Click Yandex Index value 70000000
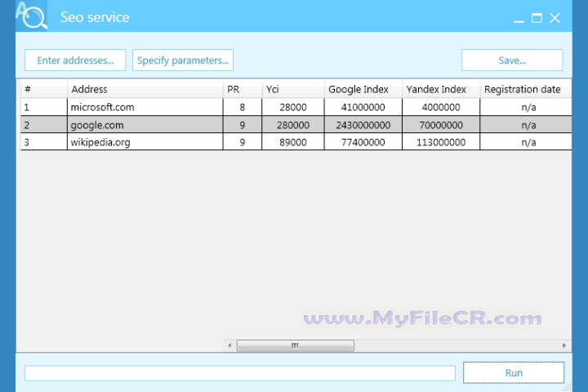Image resolution: width=588 pixels, height=392 pixels. pos(441,124)
